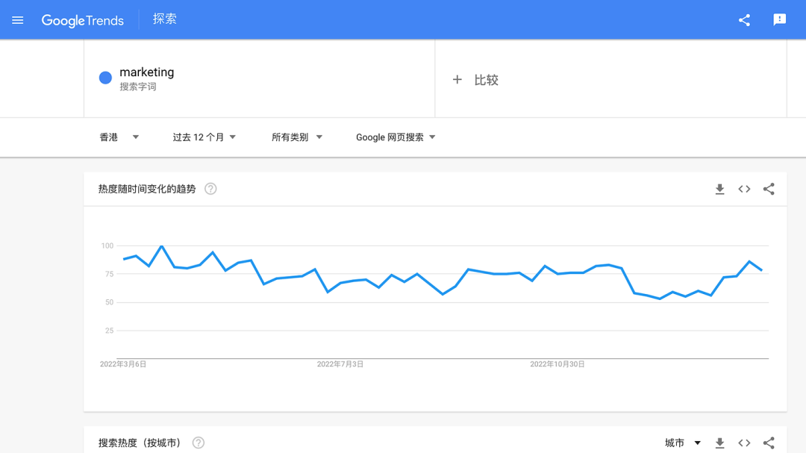Click 比较 to add a comparison term
Image resolution: width=806 pixels, height=453 pixels.
click(475, 79)
